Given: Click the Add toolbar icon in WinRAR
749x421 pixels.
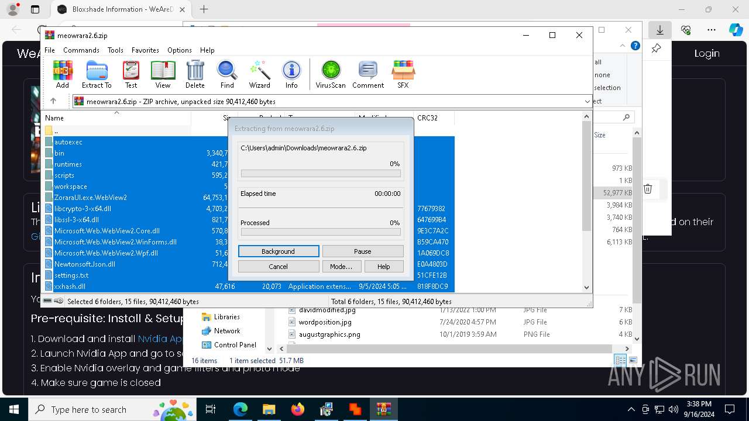Looking at the screenshot, I should pos(63,74).
